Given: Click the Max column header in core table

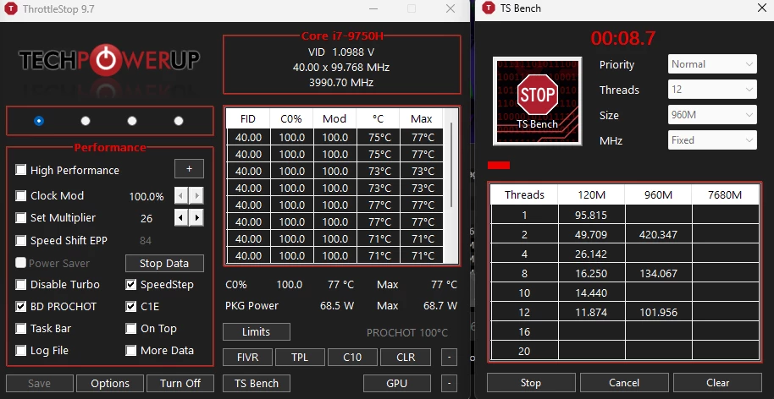Looking at the screenshot, I should tap(421, 118).
